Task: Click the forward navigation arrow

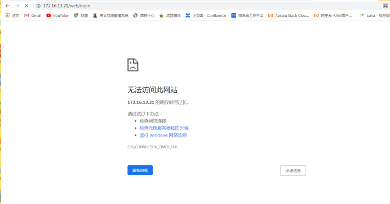Action: (17, 6)
